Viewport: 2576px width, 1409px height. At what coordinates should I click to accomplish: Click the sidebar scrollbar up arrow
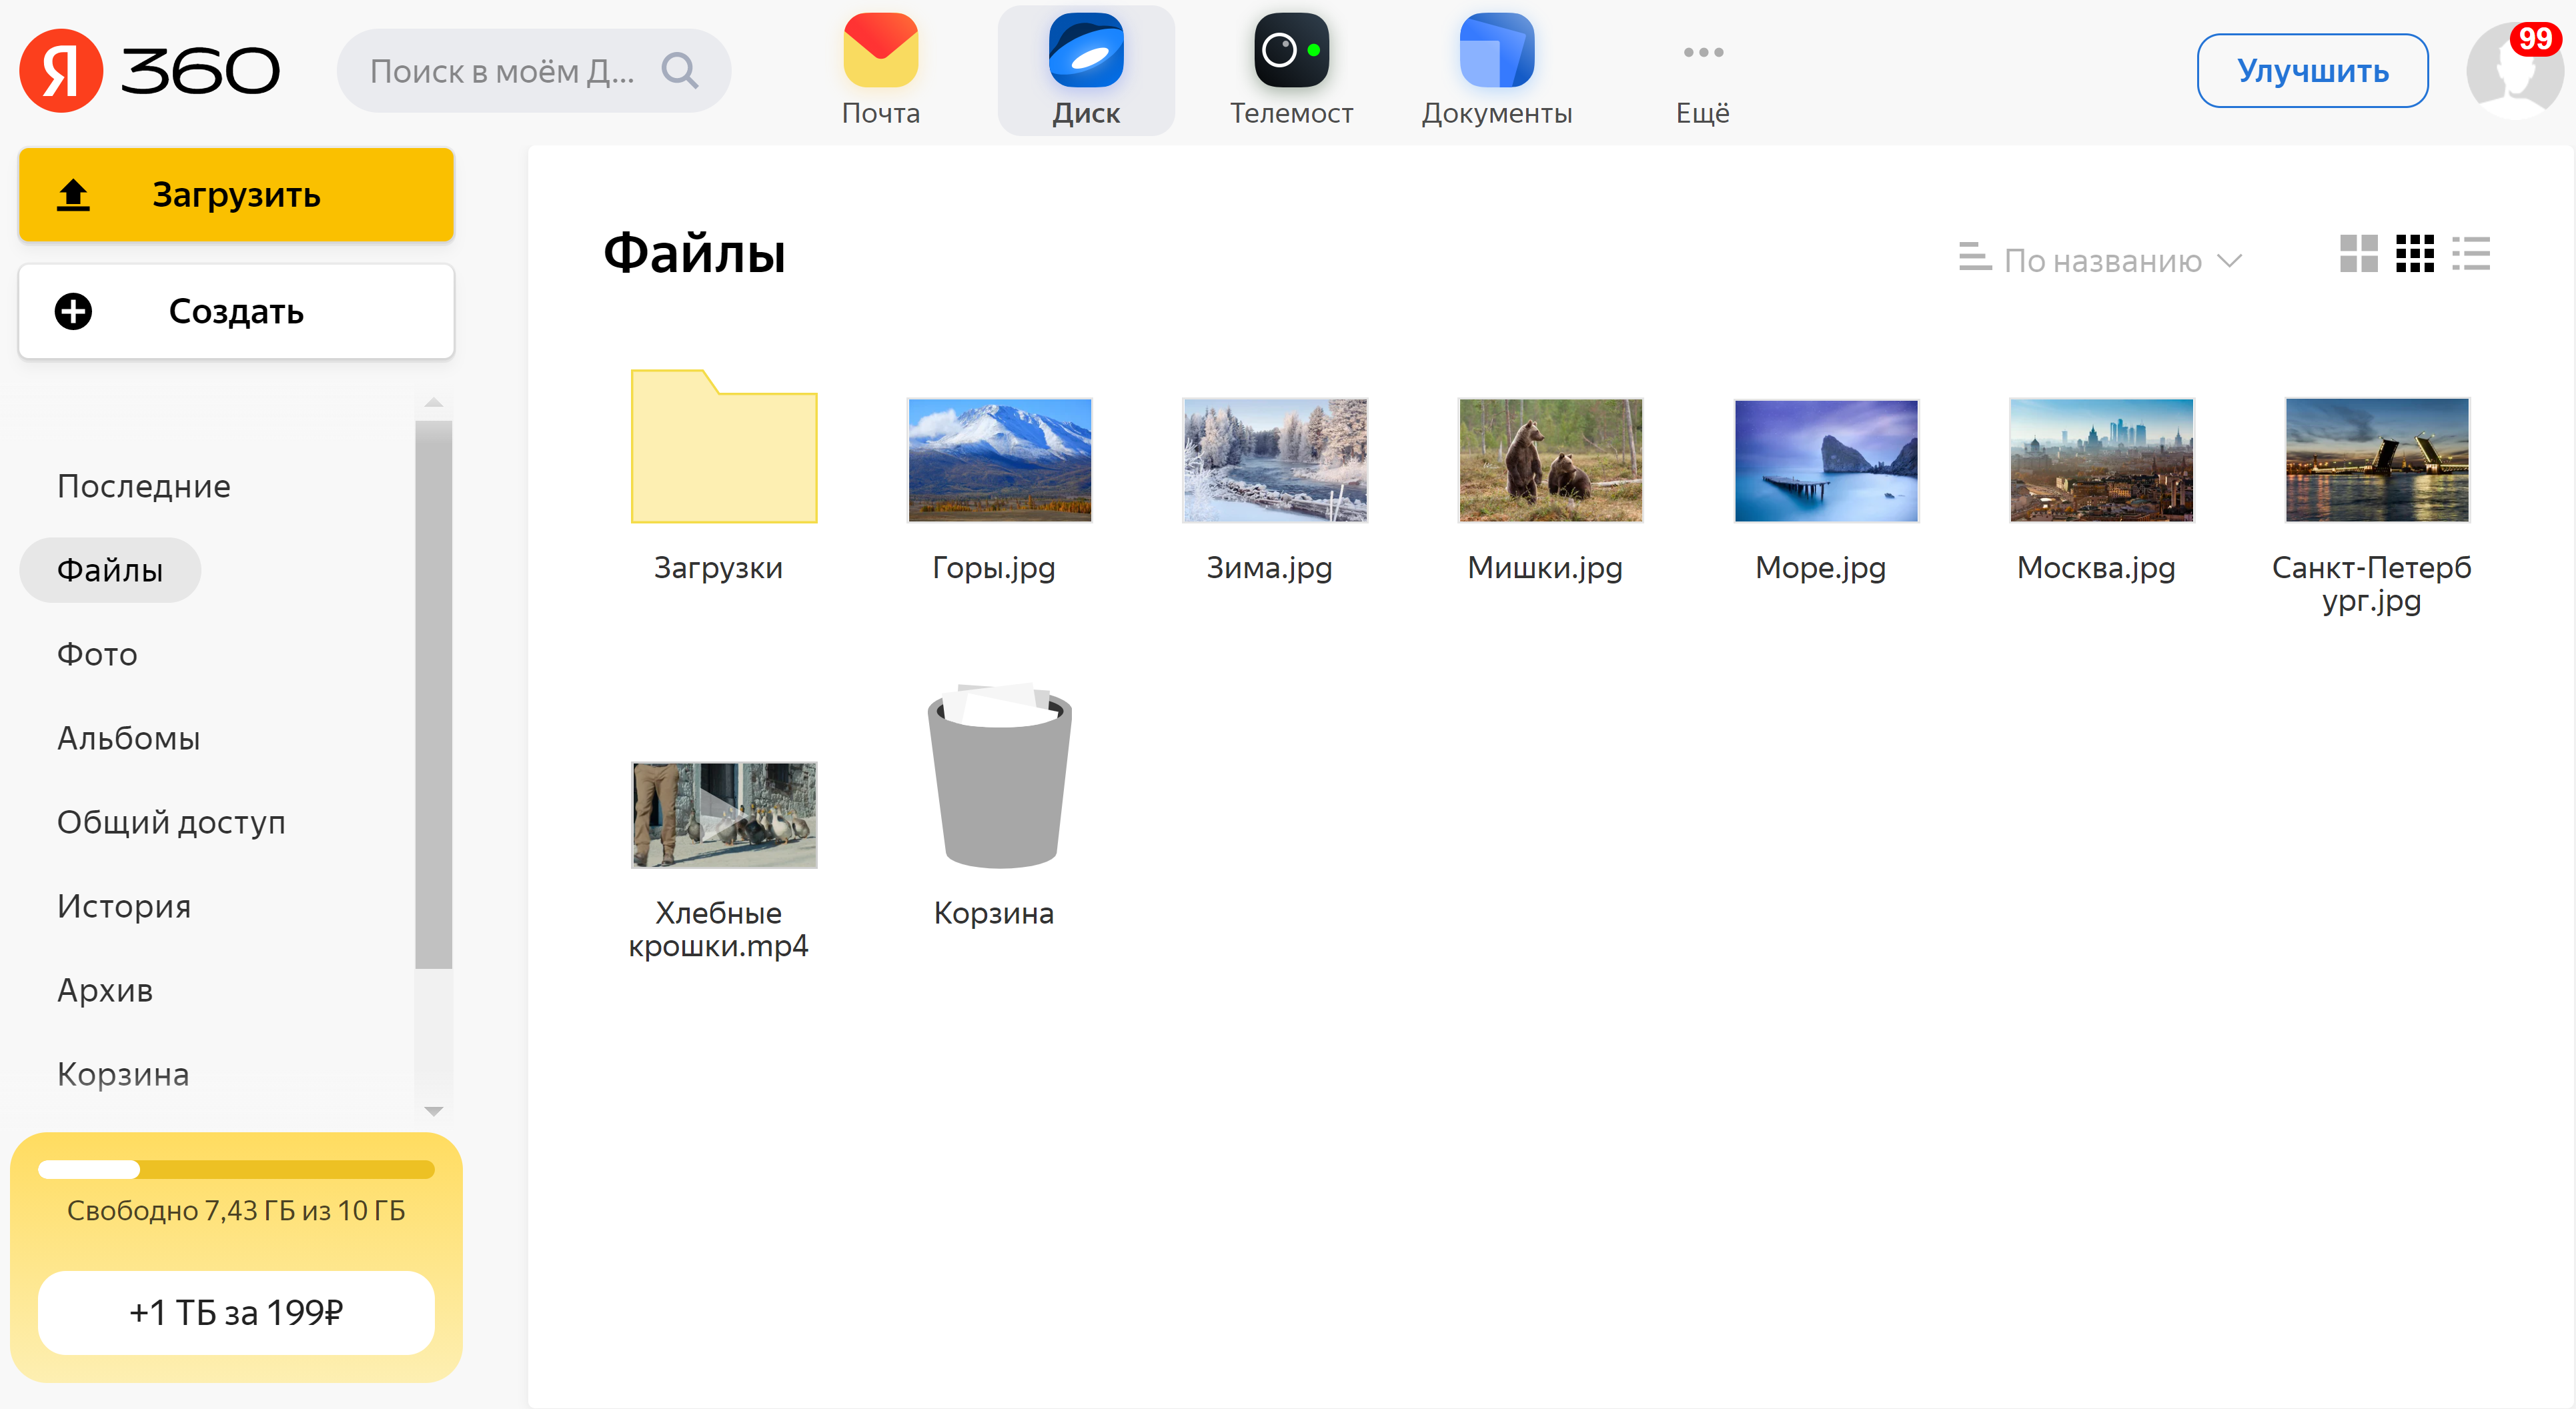(433, 403)
